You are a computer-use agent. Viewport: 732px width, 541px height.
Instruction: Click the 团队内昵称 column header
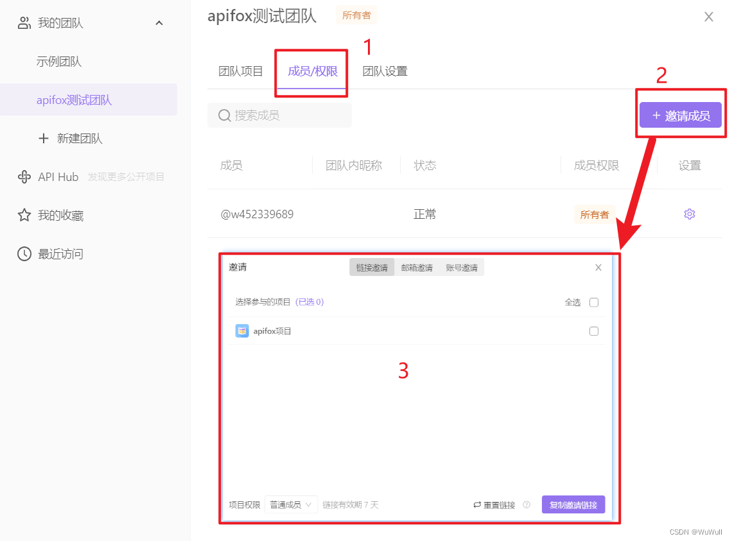click(x=354, y=165)
